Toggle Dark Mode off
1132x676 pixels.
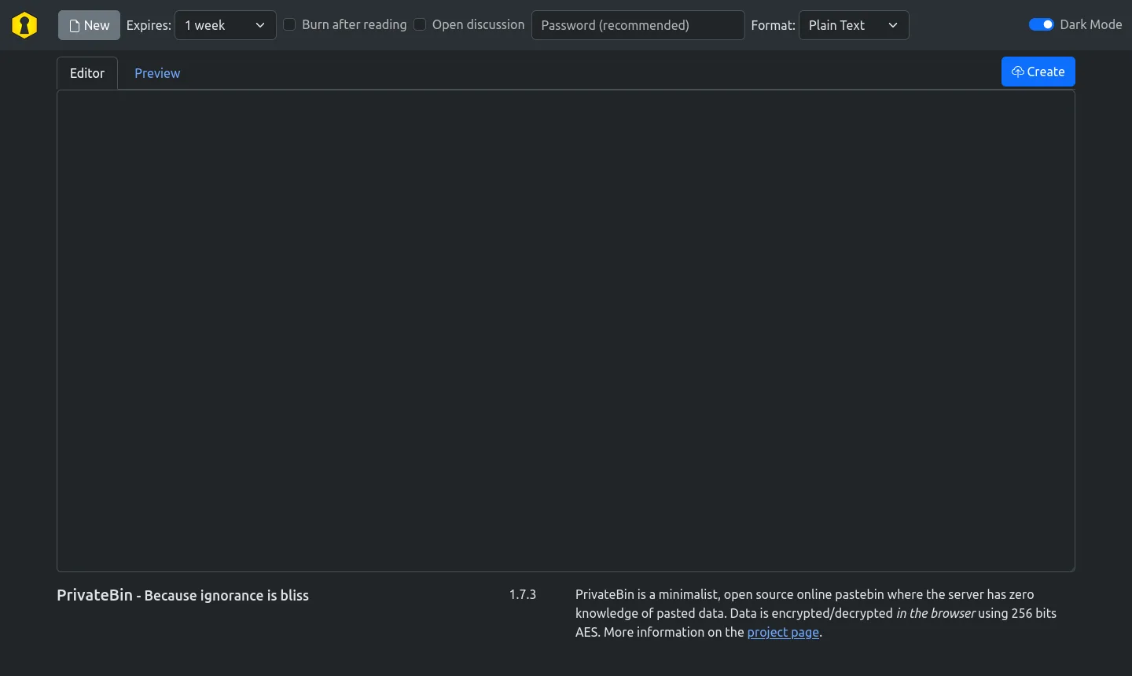click(x=1041, y=24)
